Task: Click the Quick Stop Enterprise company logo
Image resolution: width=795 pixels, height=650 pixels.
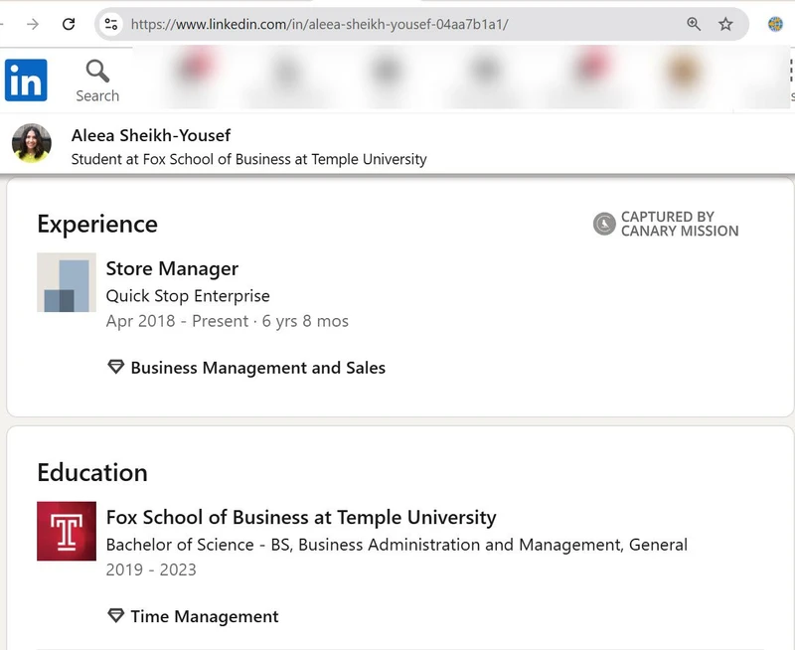Action: point(67,282)
